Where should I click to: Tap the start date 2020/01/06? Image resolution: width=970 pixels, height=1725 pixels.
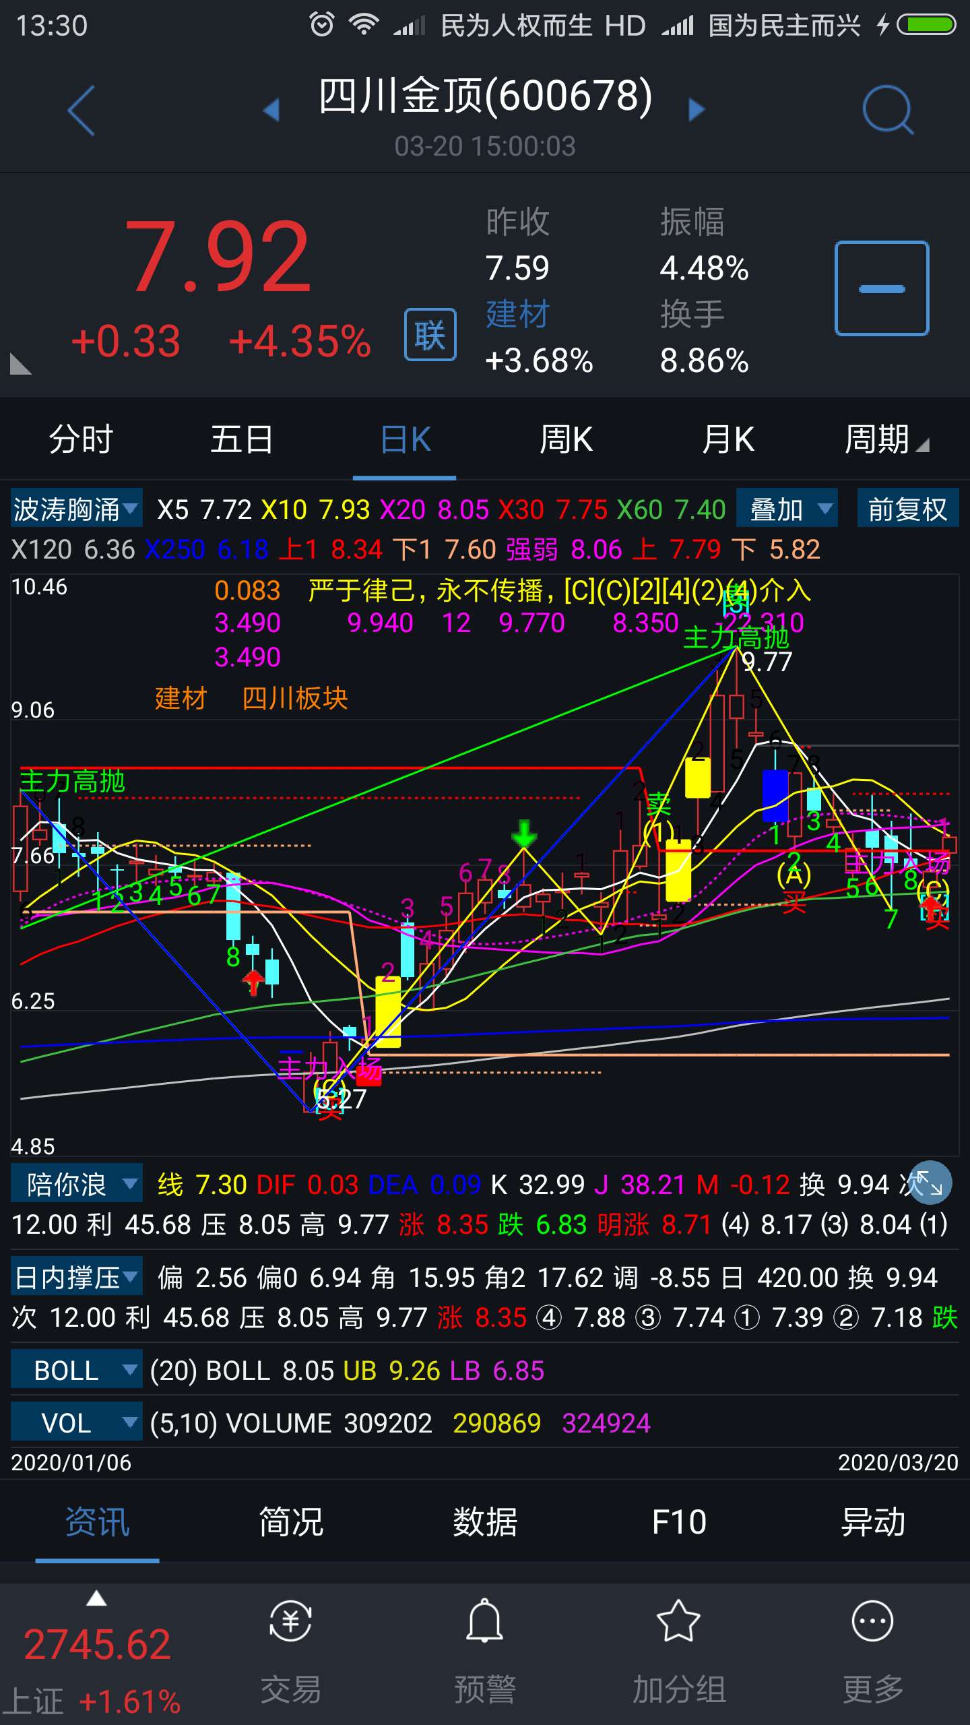71,1463
